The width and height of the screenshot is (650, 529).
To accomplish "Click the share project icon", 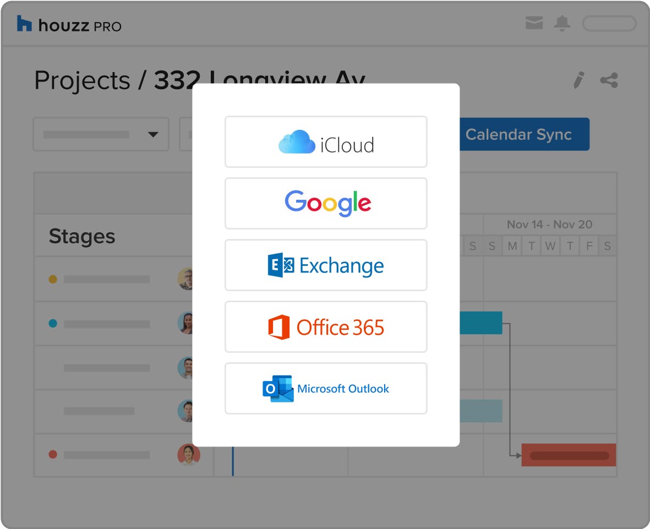I will 609,80.
